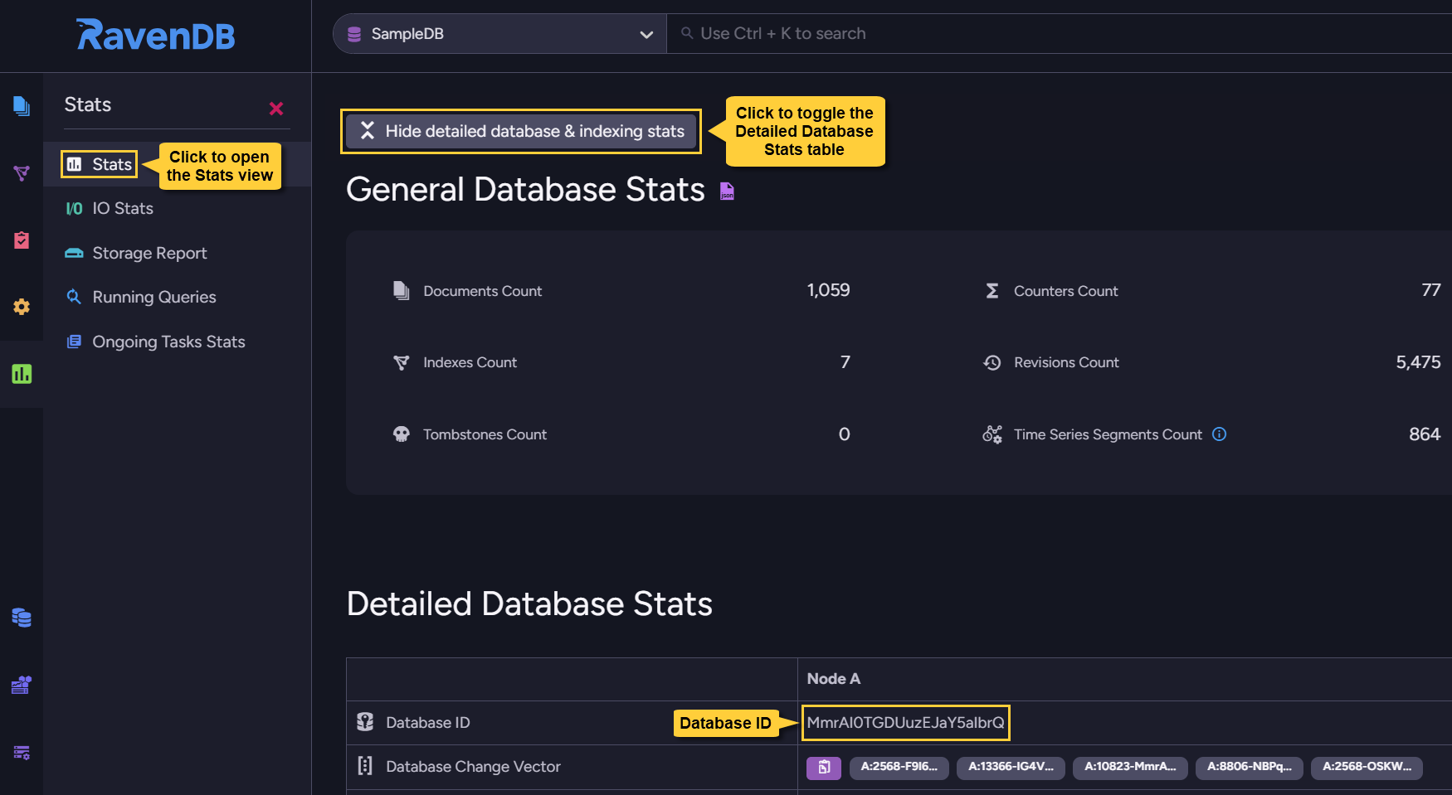This screenshot has height=795, width=1452.
Task: Click the Documents Count page icon
Action: [402, 290]
